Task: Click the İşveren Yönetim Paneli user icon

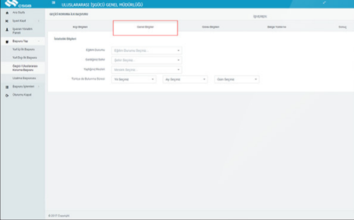Action: (x=7, y=29)
